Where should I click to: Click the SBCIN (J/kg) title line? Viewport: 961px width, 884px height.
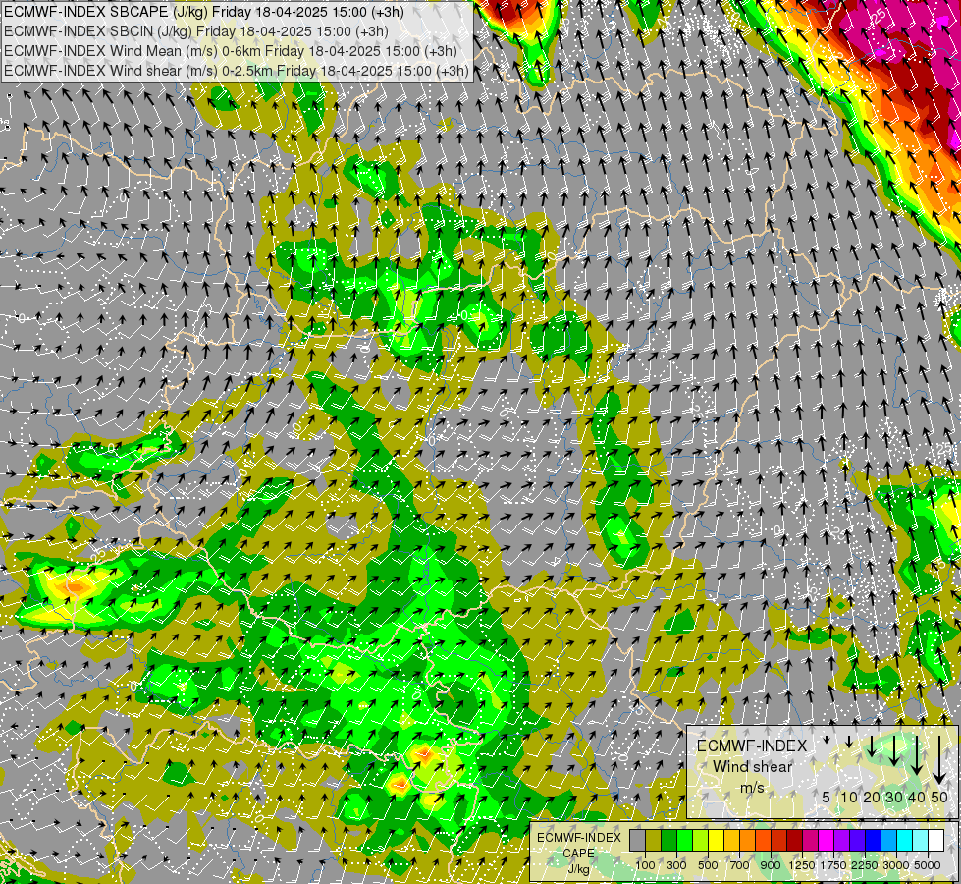[196, 31]
